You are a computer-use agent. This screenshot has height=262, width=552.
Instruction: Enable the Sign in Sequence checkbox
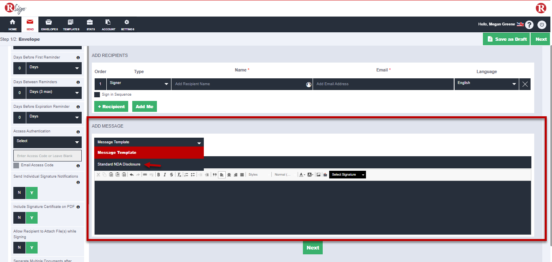97,94
